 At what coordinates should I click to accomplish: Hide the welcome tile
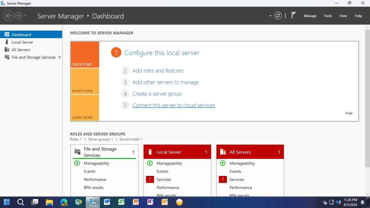click(x=349, y=113)
